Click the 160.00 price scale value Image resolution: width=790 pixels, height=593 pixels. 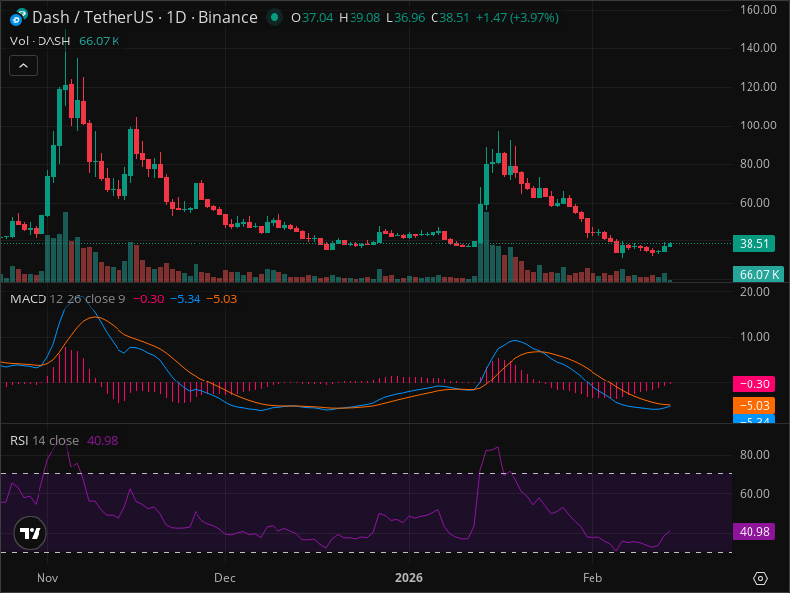(757, 10)
